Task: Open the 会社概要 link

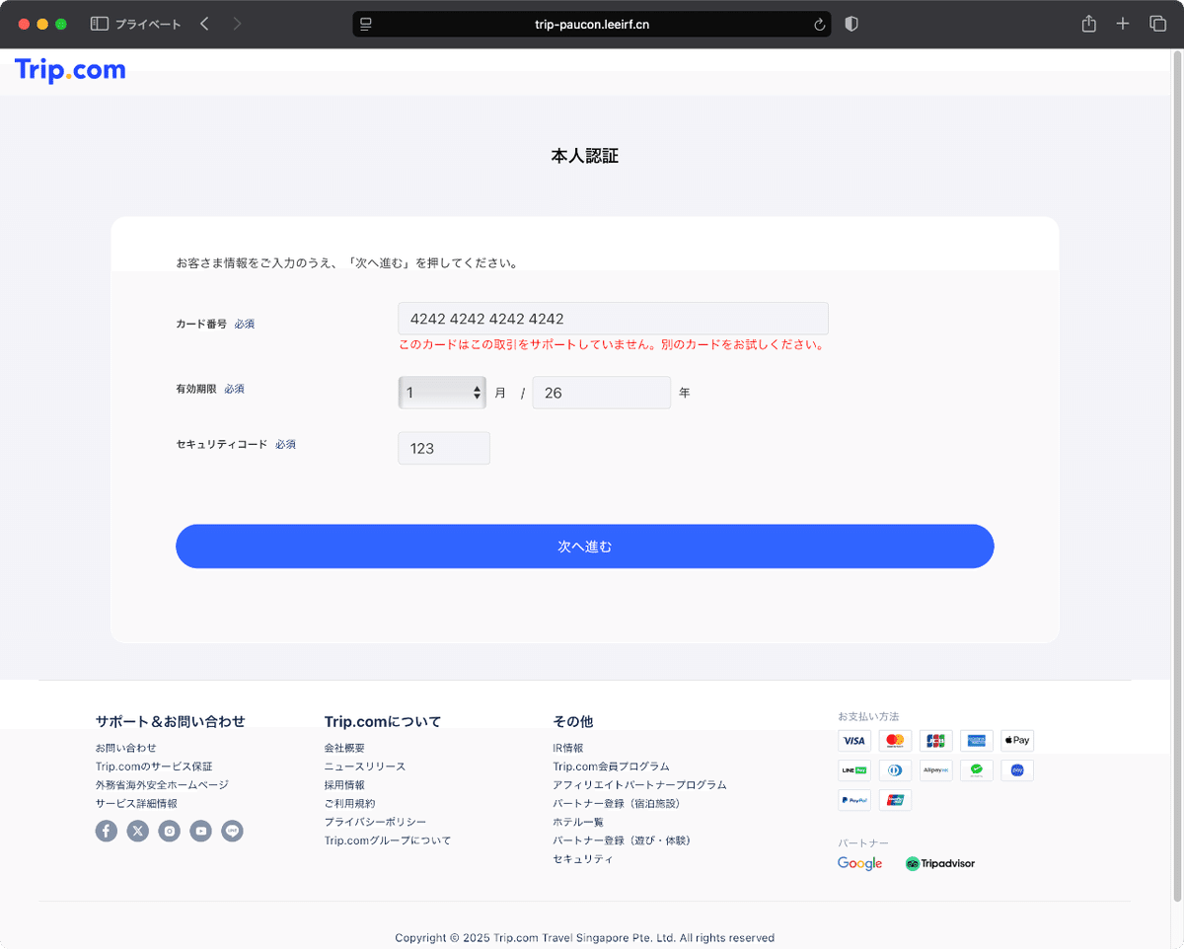Action: (344, 748)
